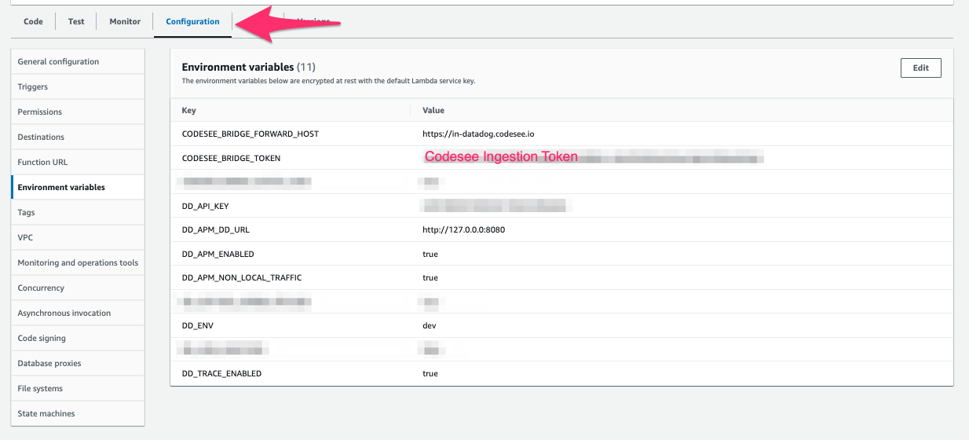Go to Code signing section

click(x=78, y=338)
